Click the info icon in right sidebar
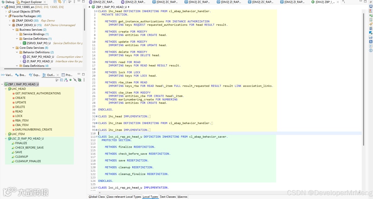 (x=371, y=50)
